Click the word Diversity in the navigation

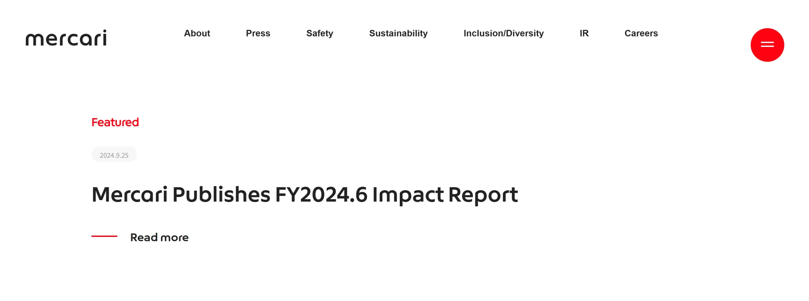525,33
